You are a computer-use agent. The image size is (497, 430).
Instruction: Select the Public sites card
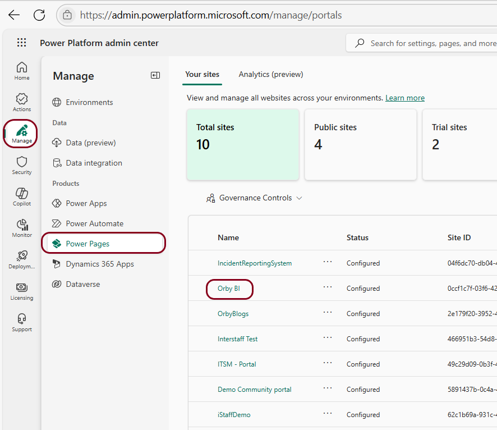[360, 145]
